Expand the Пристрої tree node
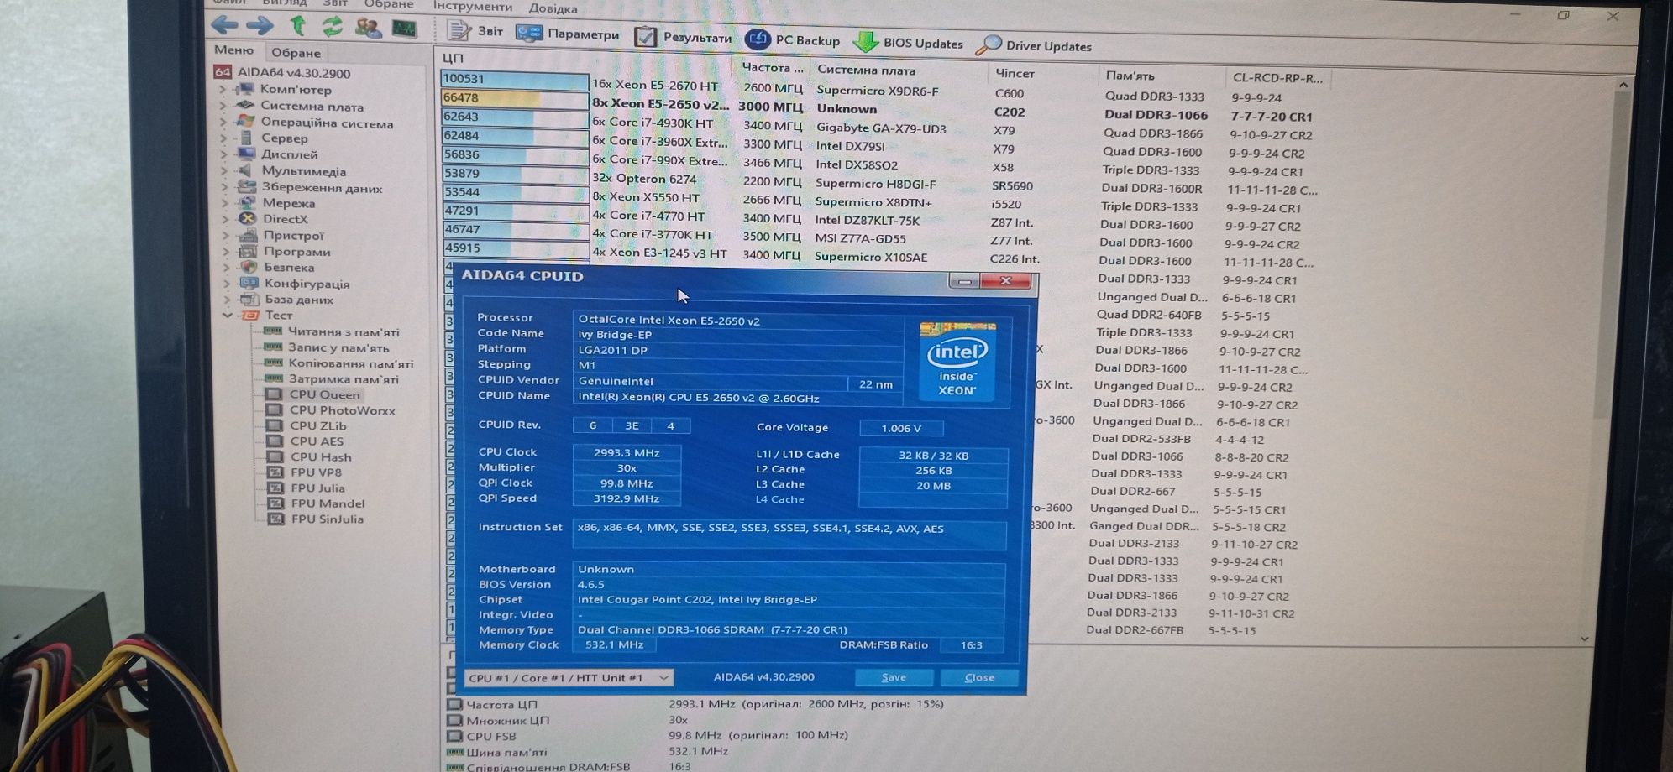 pos(226,236)
